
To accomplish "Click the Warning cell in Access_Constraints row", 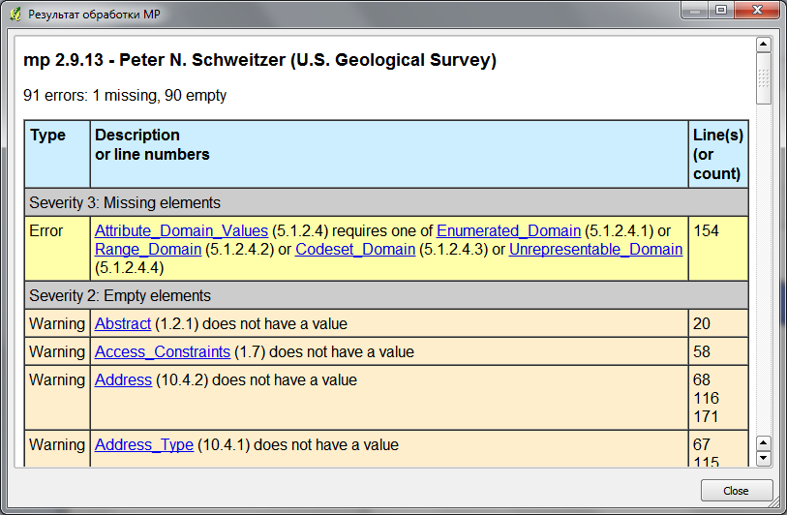I will pyautogui.click(x=57, y=351).
